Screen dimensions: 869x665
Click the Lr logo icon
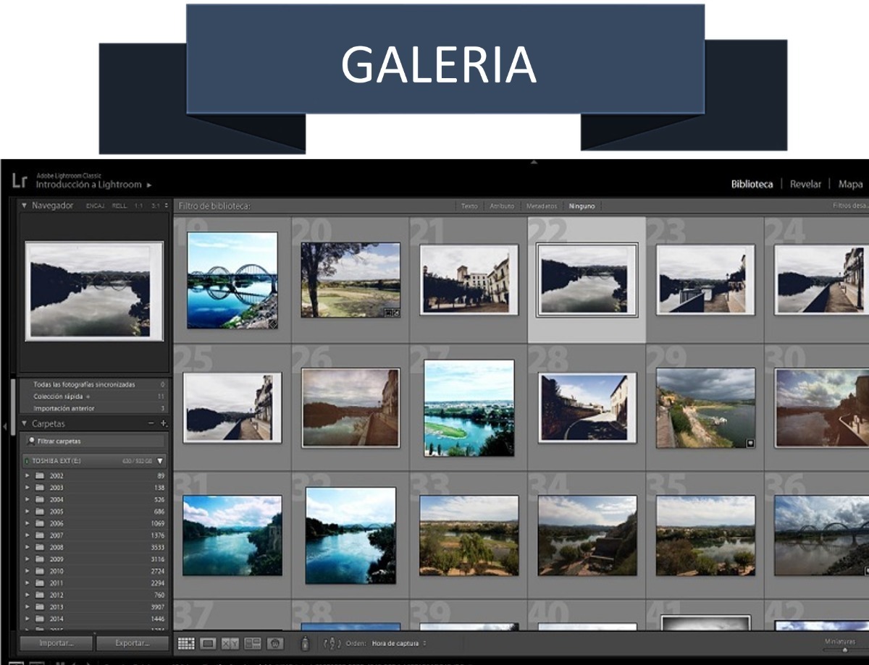click(19, 181)
